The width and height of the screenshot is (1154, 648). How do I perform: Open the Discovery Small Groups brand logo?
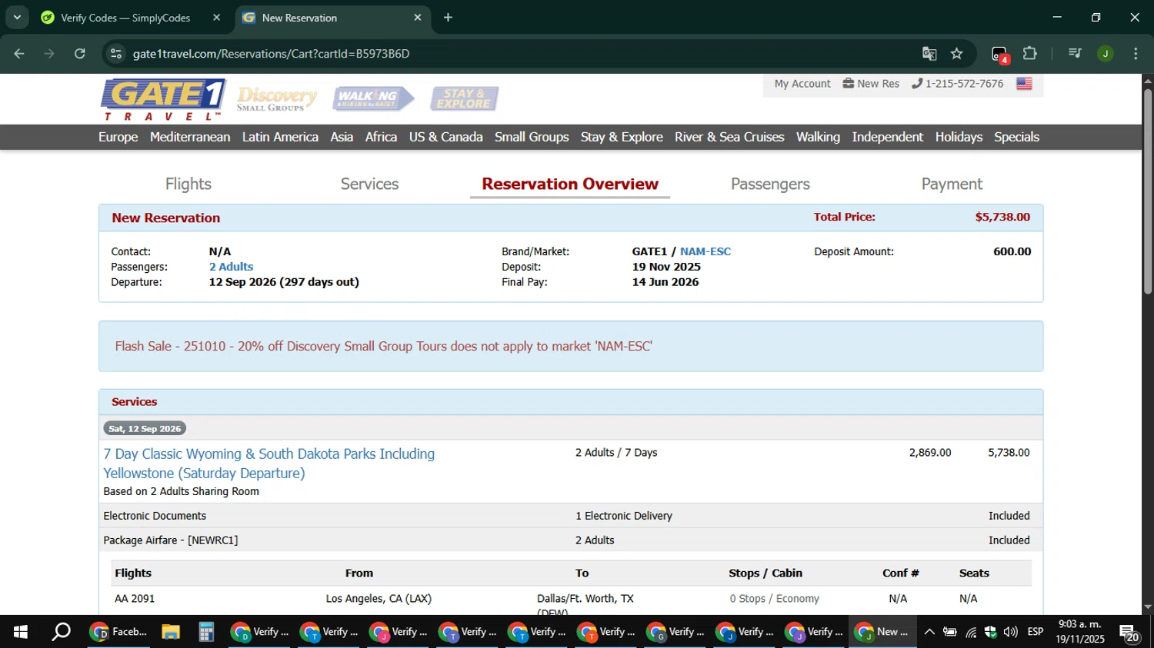coord(276,99)
